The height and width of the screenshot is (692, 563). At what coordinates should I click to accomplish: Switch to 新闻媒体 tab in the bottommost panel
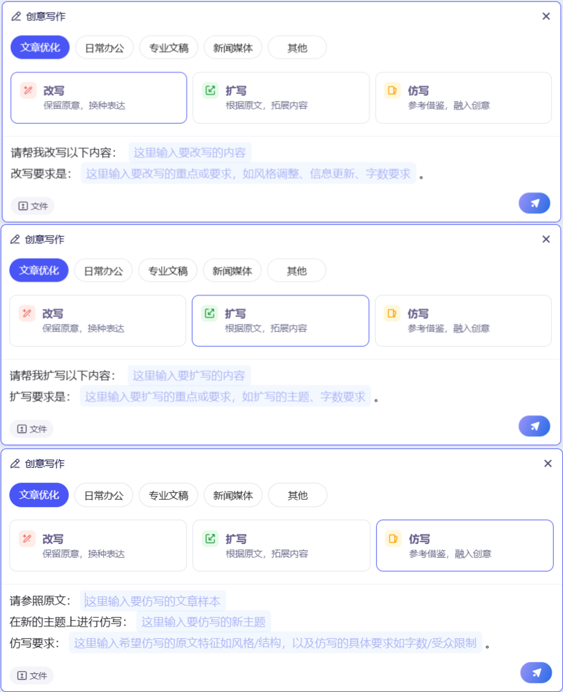[233, 495]
